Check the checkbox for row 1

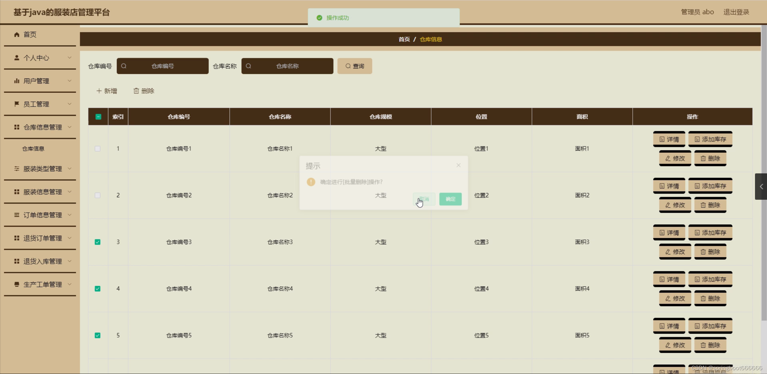[x=97, y=149]
